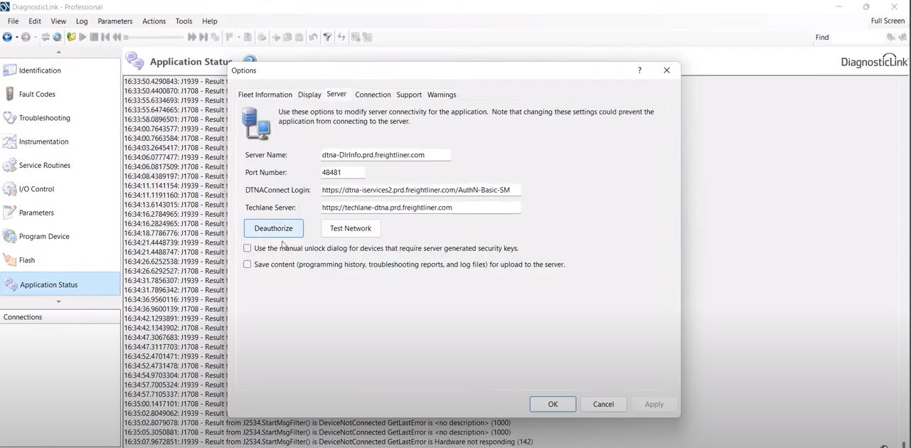Screen dimensions: 911x448
Task: Enable the manual unlock dialog checkbox
Action: (x=247, y=248)
